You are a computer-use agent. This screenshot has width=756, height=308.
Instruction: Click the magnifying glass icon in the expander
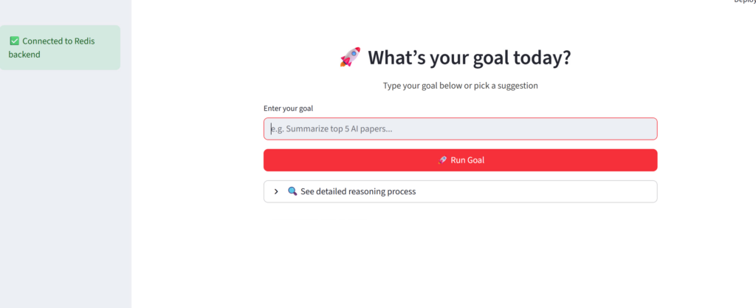coord(292,191)
